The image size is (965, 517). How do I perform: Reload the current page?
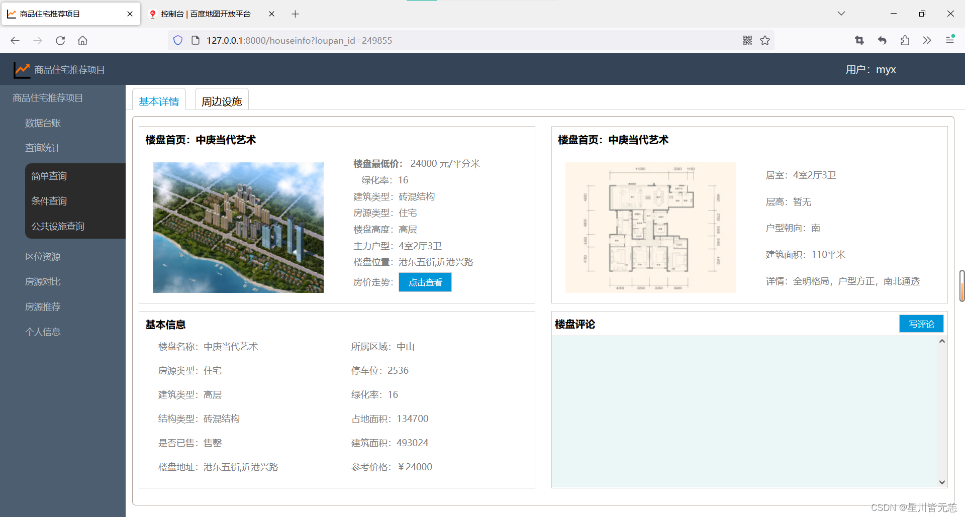pyautogui.click(x=60, y=41)
